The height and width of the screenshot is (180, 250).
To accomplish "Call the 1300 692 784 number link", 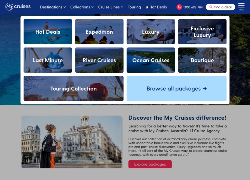I will click(192, 7).
